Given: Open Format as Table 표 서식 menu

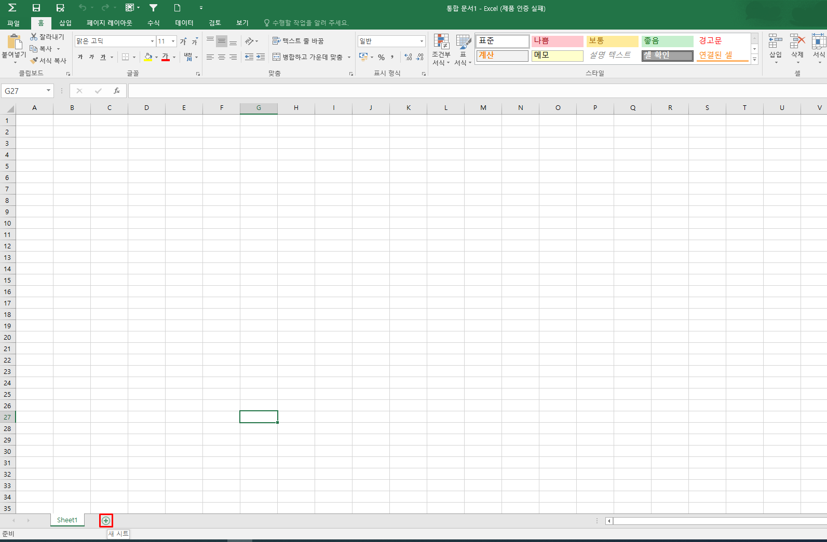Looking at the screenshot, I should coord(463,50).
